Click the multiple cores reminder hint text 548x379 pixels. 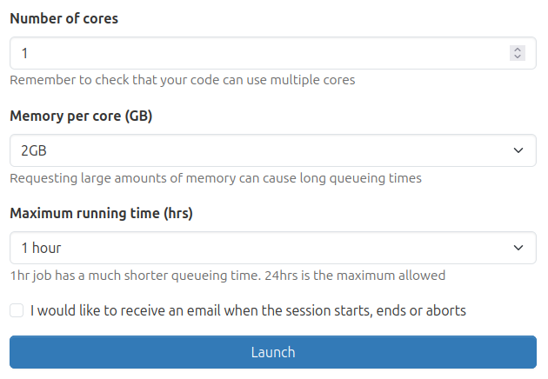(182, 81)
